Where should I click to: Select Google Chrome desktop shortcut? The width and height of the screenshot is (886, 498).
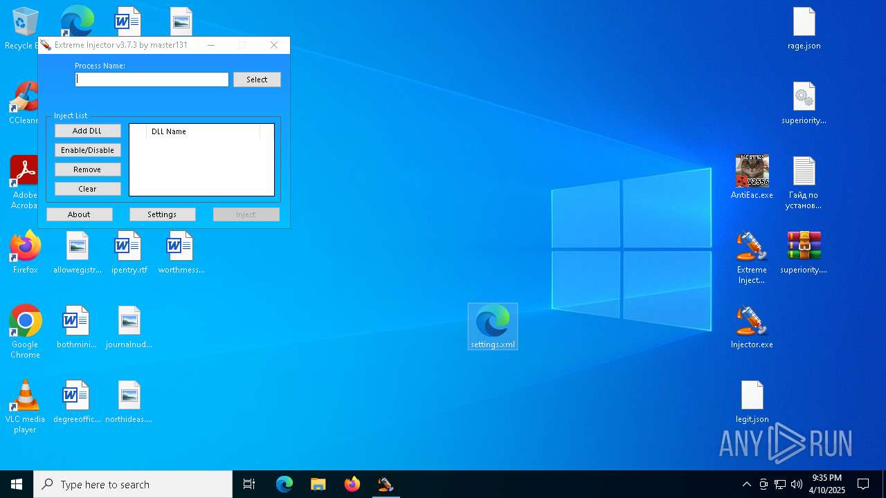[26, 332]
